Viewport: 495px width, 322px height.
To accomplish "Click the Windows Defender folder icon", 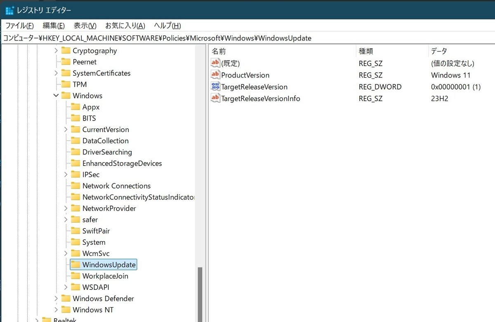I will click(x=66, y=298).
